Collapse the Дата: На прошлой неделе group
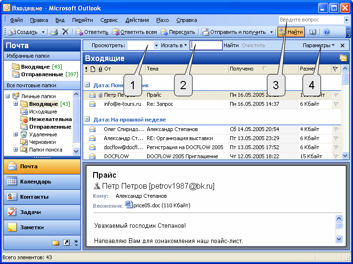This screenshot has height=264, width=353. 87,119
